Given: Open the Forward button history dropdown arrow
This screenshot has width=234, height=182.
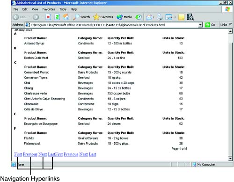Looking at the screenshot, I should tap(42, 17).
